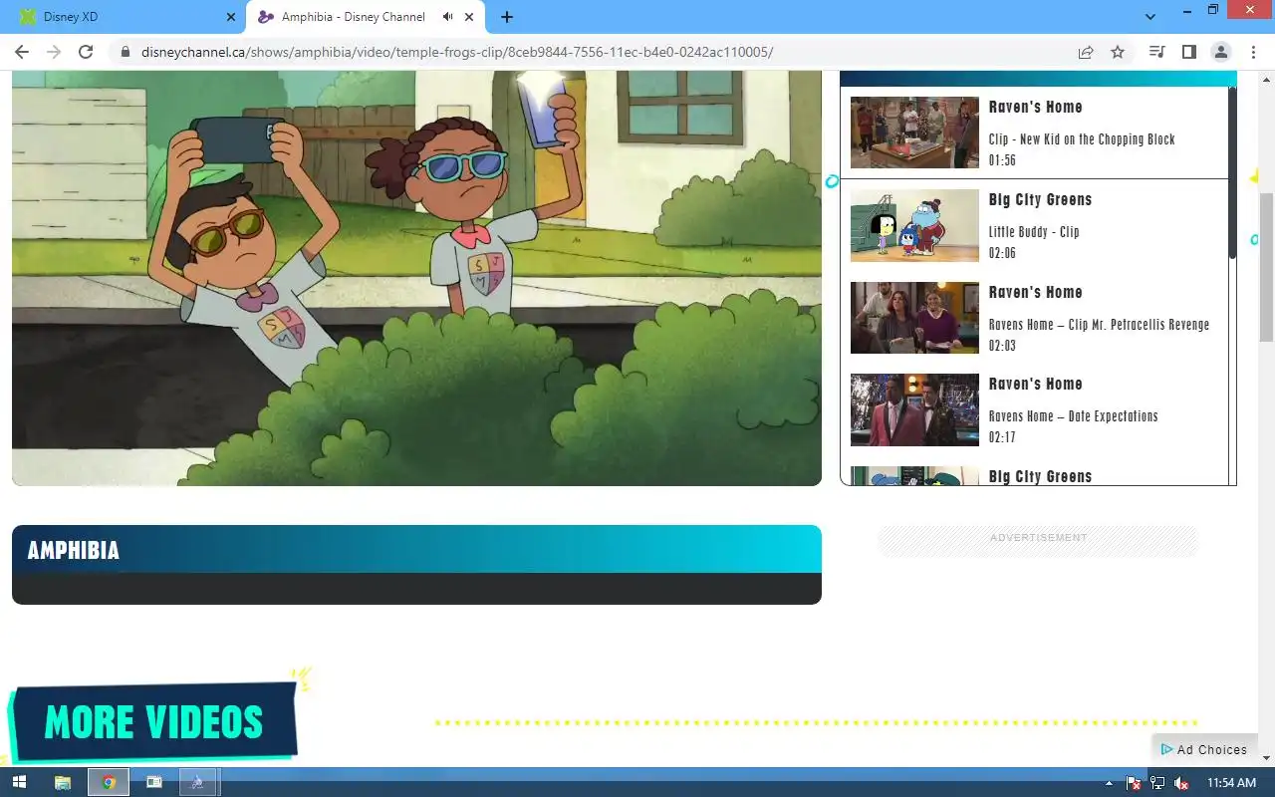Share this page from address bar
The image size is (1275, 797).
pos(1086,52)
